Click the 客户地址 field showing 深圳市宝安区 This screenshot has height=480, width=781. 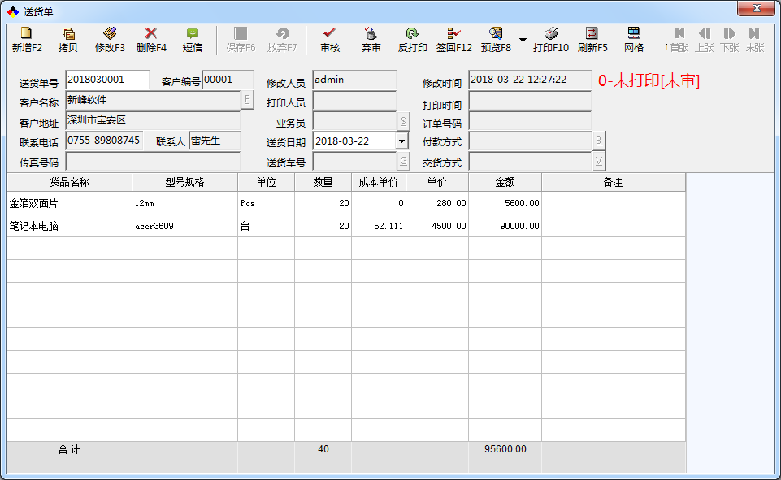point(153,120)
